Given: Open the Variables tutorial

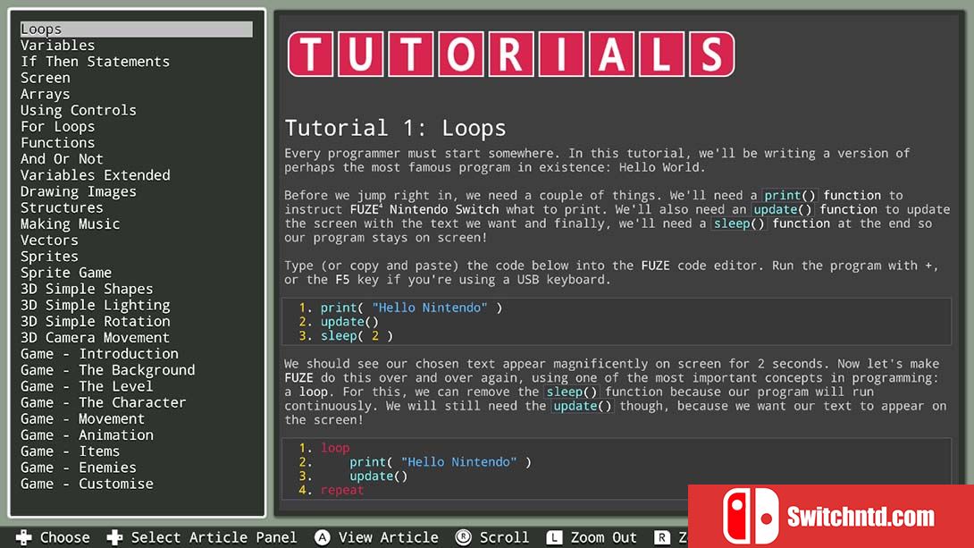Looking at the screenshot, I should tap(58, 46).
